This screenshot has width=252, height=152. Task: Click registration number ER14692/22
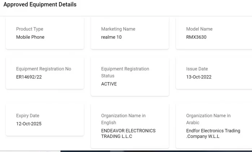point(29,77)
